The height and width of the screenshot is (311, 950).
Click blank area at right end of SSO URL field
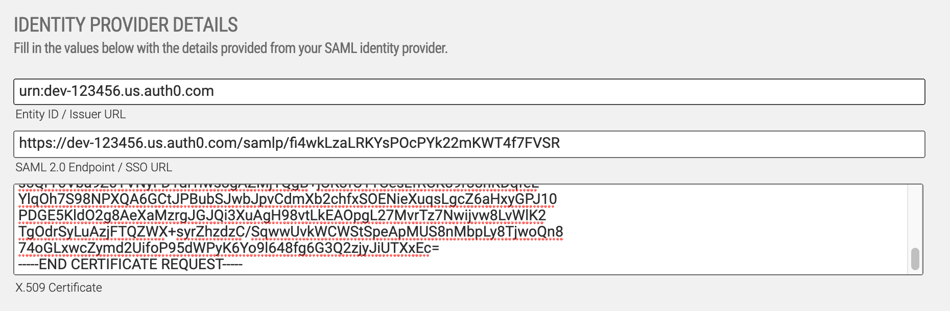817,144
